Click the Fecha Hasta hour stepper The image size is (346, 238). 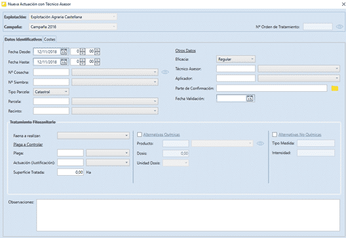point(83,62)
